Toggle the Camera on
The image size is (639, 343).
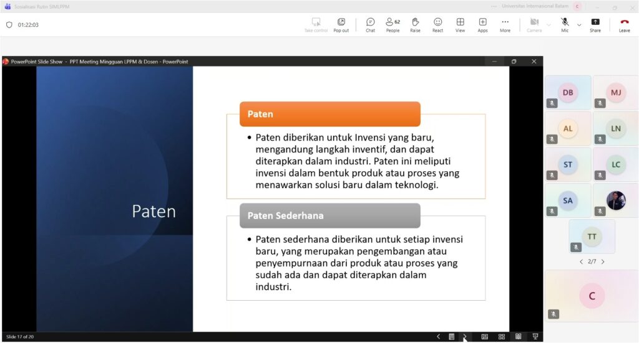[x=534, y=25]
